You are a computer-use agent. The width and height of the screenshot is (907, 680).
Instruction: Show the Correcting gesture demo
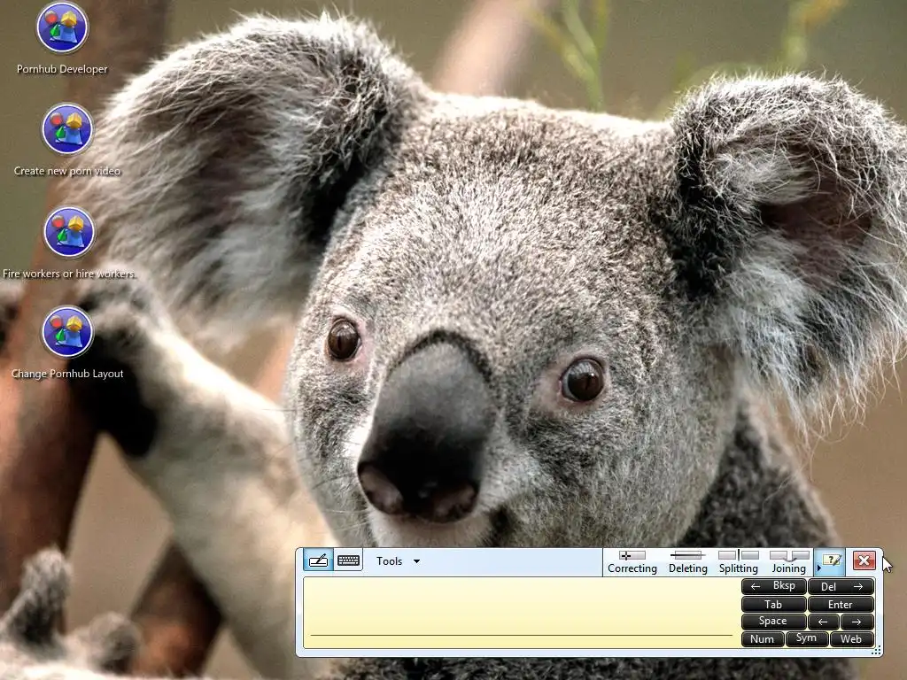click(x=632, y=562)
